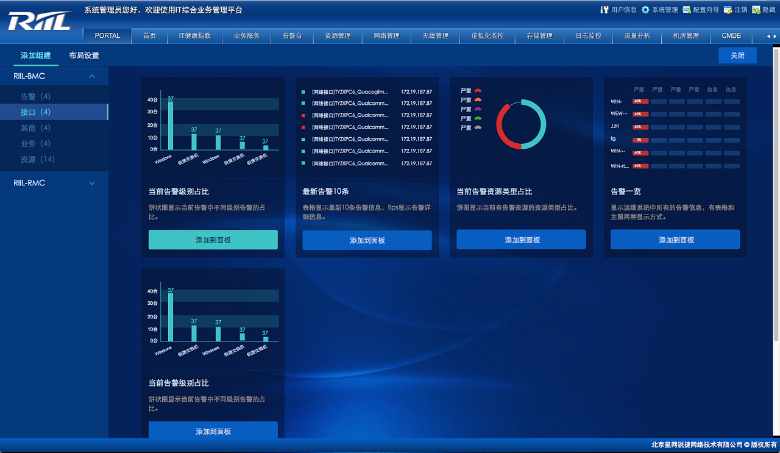Screen dimensions: 780x453
Task: Click the second-row bar chart thumbnail
Action: pyautogui.click(x=213, y=319)
